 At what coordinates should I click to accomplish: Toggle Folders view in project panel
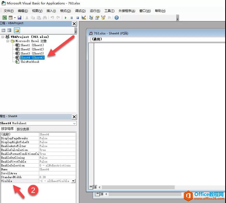pyautogui.click(x=17, y=30)
